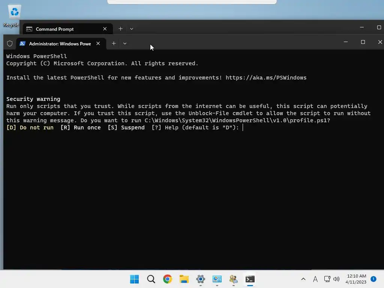384x288 pixels.
Task: Open File Explorer from the taskbar
Action: tap(184, 279)
